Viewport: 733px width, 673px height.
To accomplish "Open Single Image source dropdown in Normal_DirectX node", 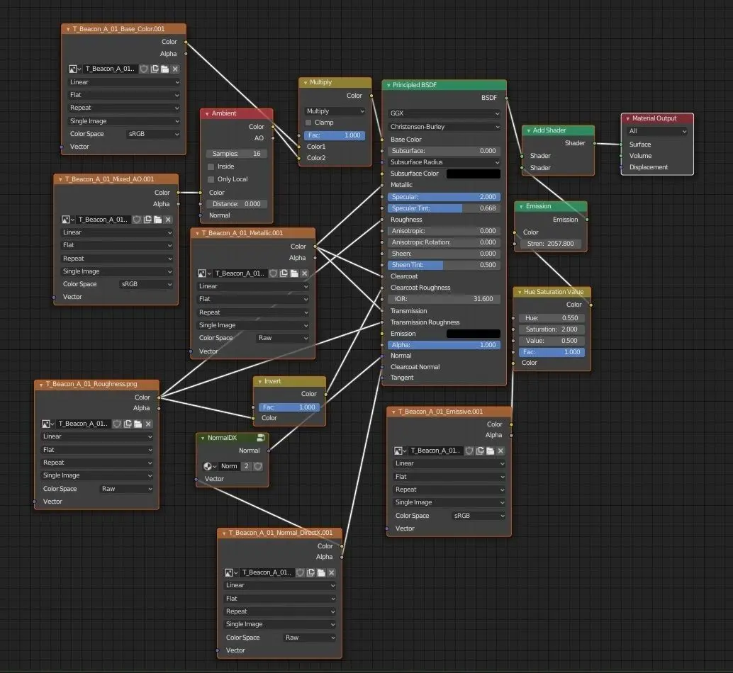I will (x=280, y=624).
